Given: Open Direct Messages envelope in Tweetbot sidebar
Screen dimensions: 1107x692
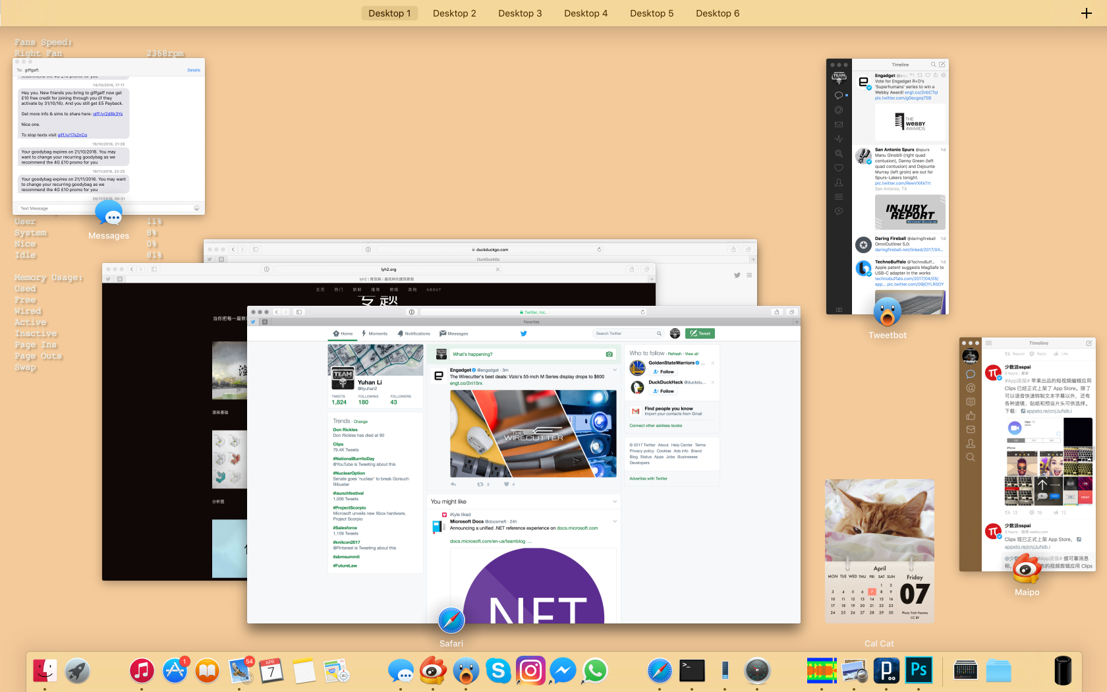Looking at the screenshot, I should point(839,125).
